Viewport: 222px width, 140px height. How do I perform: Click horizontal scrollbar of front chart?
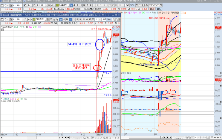pyautogui.click(x=30, y=138)
